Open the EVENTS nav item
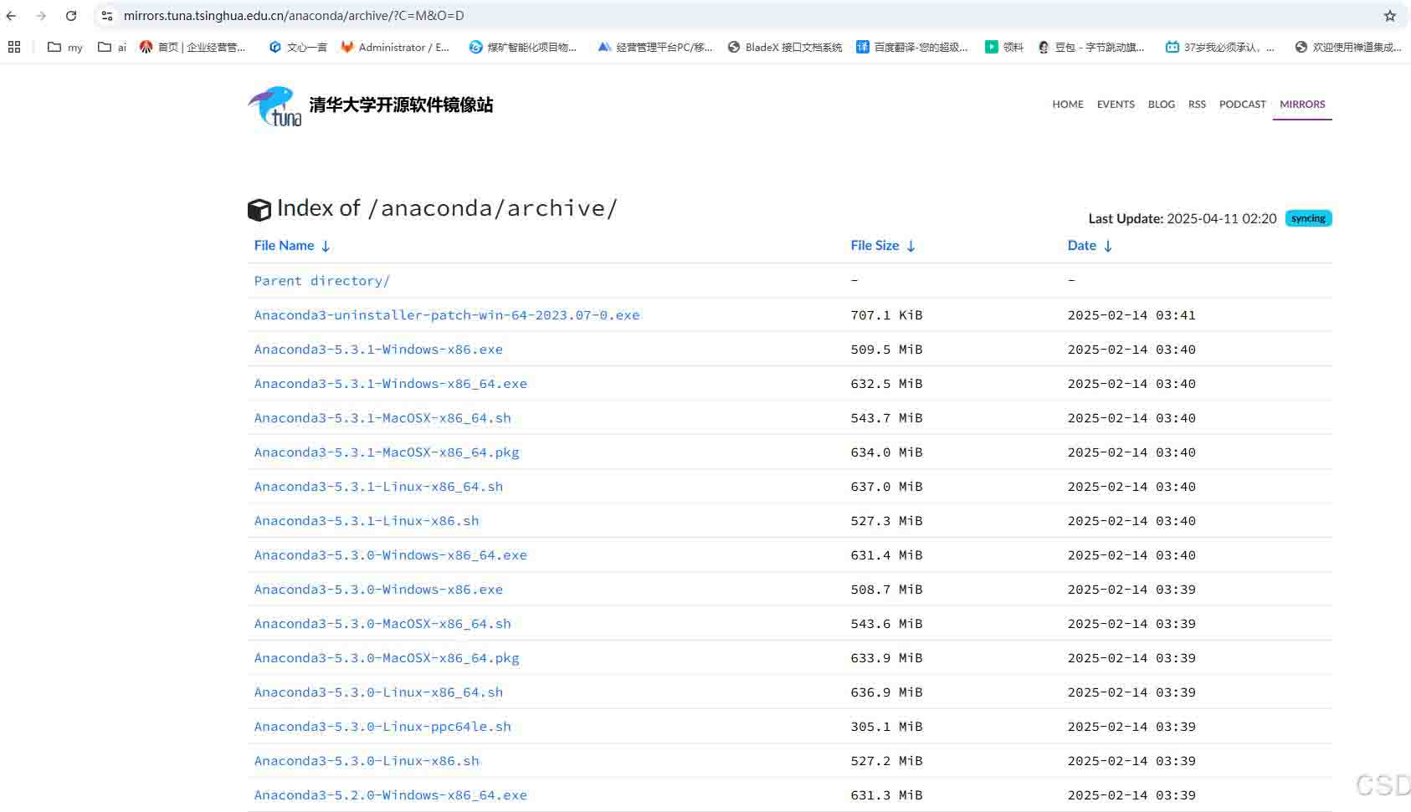The width and height of the screenshot is (1411, 812). point(1116,105)
